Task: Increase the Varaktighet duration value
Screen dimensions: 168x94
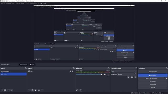Action: (x=135, y=74)
